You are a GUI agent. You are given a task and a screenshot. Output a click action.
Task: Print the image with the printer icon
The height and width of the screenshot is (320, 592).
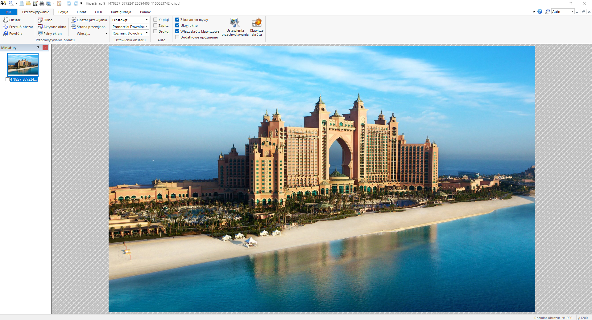(x=42, y=3)
